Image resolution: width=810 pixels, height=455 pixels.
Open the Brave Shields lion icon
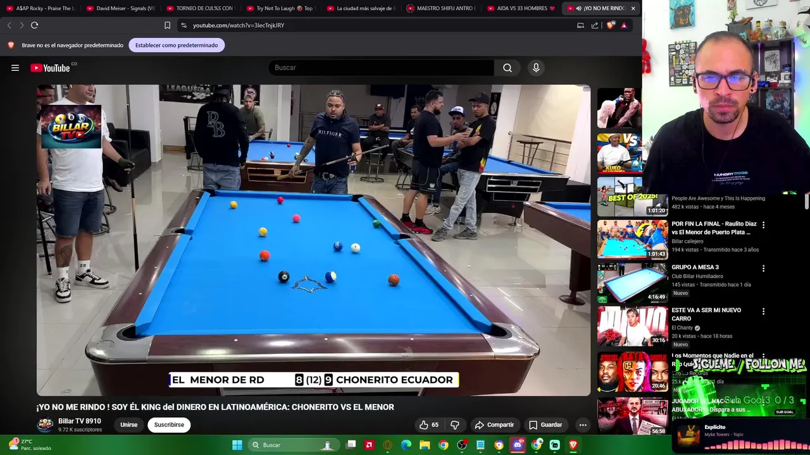[610, 25]
